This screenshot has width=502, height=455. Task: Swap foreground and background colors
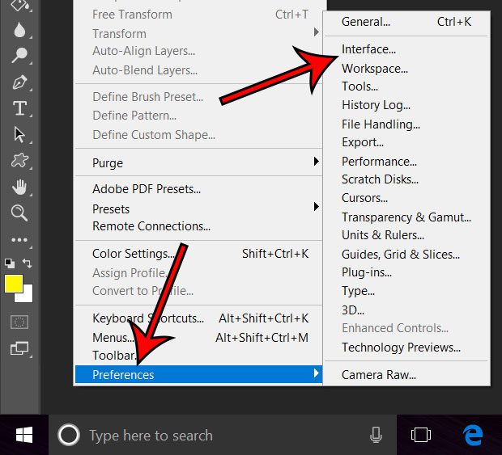(28, 263)
